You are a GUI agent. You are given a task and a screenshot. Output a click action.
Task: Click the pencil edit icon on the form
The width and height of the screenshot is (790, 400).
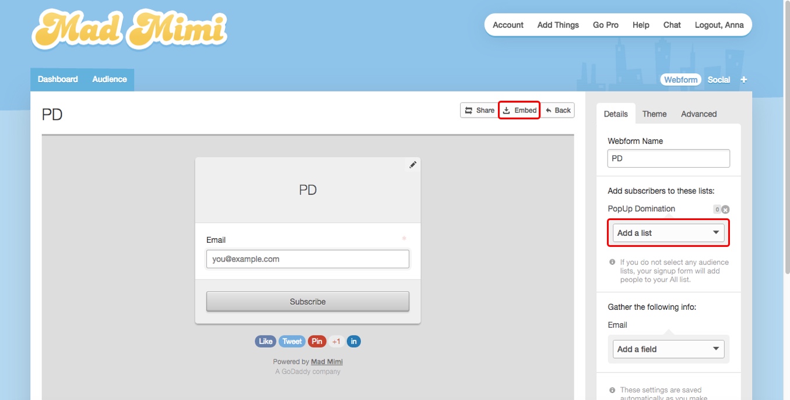413,165
